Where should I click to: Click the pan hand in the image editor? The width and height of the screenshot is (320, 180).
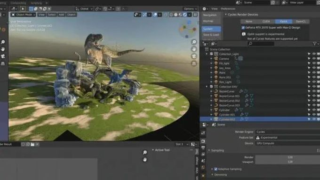point(144,160)
